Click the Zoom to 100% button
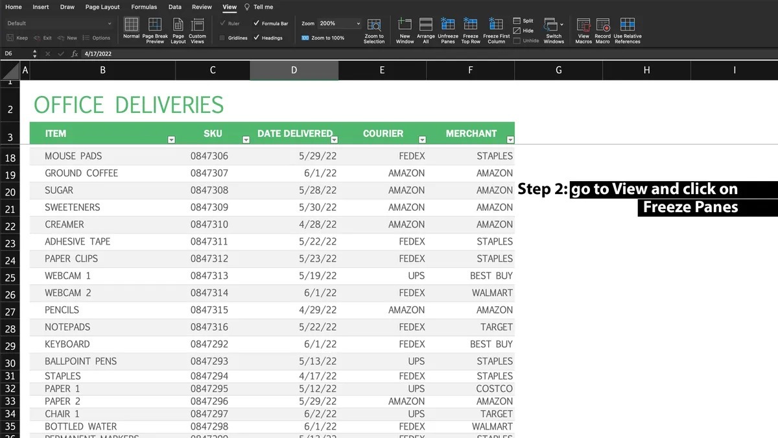Image resolution: width=778 pixels, height=438 pixels. 323,38
